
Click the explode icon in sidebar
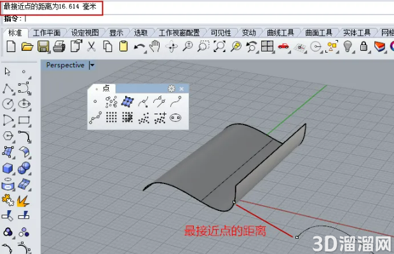coord(23,201)
